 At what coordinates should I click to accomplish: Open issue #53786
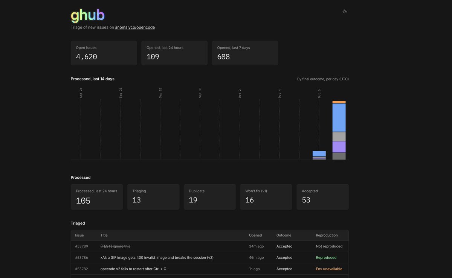coord(82,258)
